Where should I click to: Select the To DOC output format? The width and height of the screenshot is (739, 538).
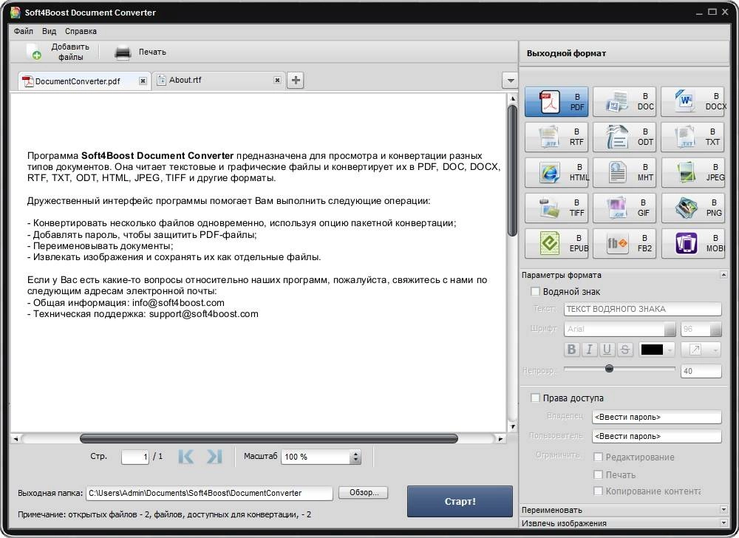point(624,101)
